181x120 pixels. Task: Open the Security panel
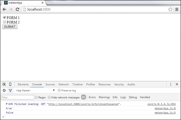point(119,84)
